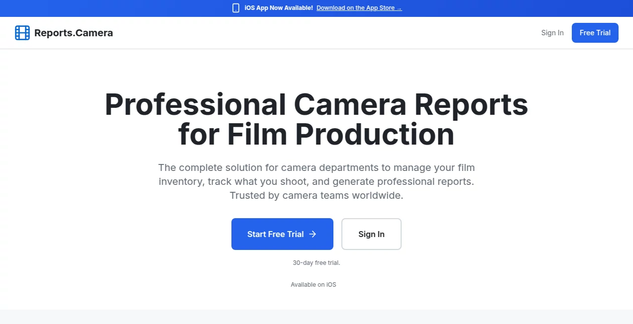Click the arrow icon inside Start Free Trial
The width and height of the screenshot is (633, 324).
pyautogui.click(x=313, y=234)
